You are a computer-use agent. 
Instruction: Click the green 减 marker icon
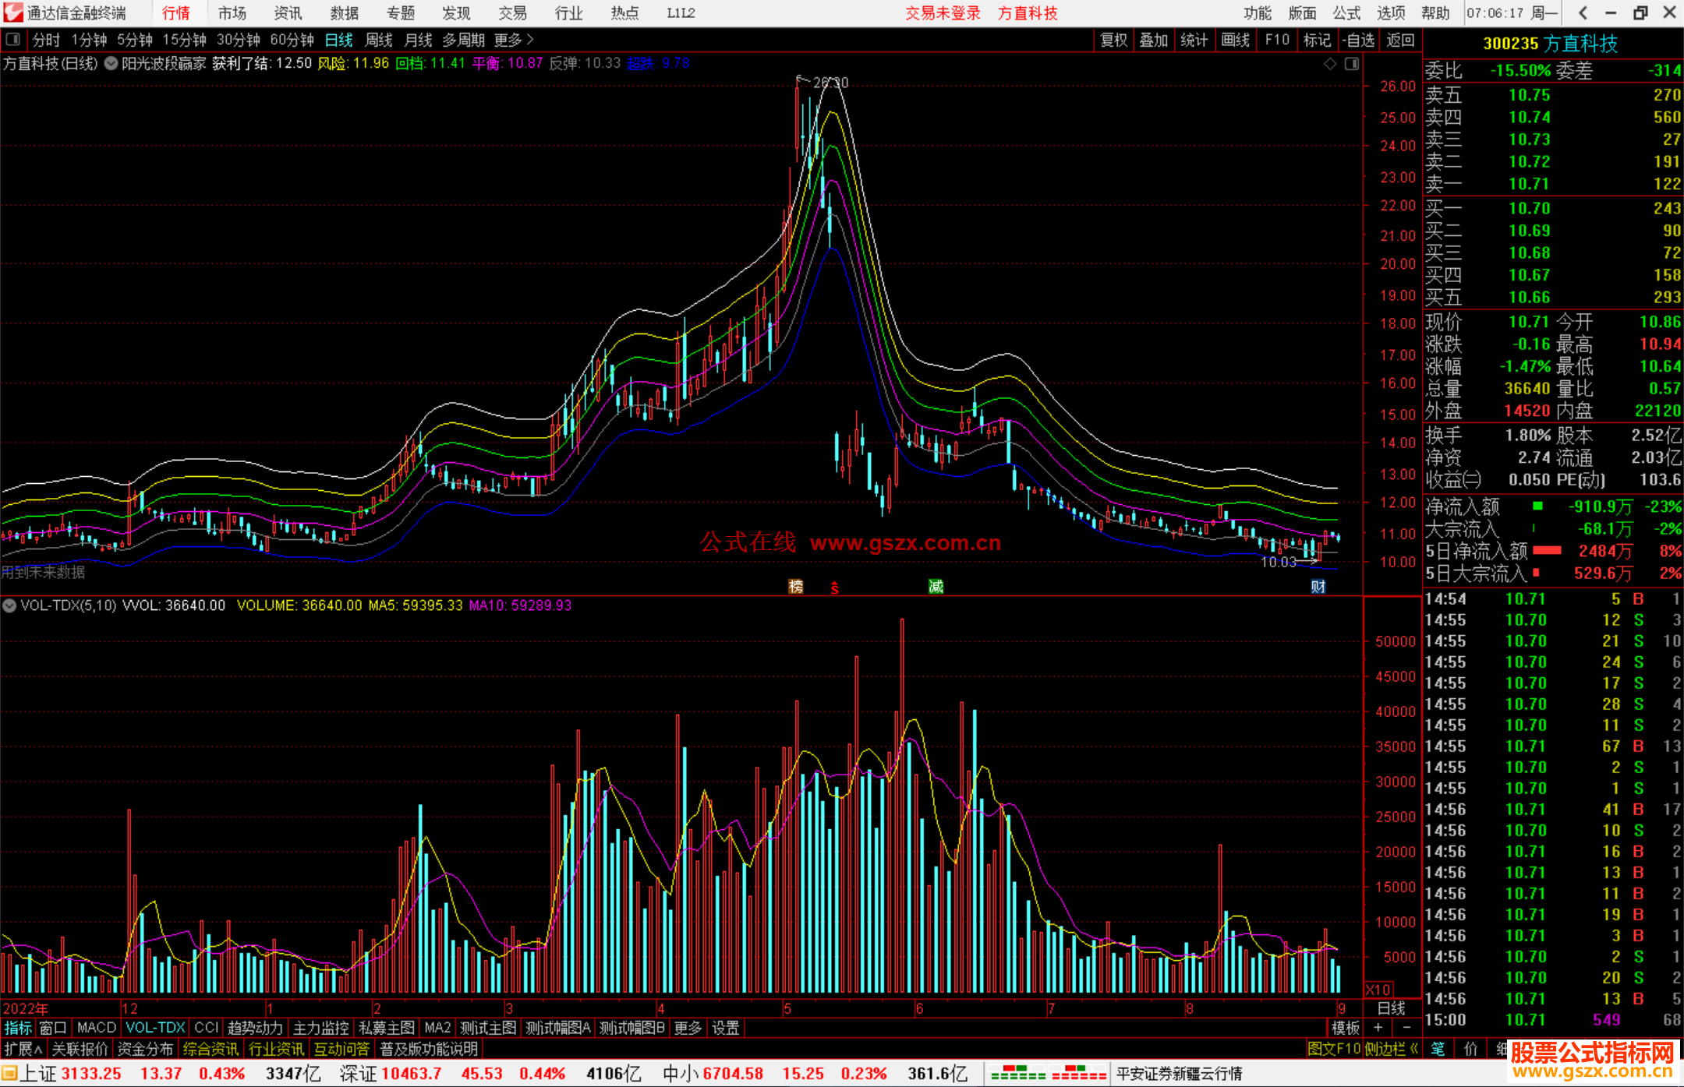(936, 587)
